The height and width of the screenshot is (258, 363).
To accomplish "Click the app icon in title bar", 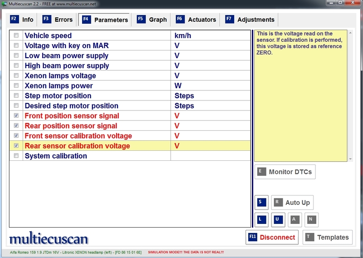I will pyautogui.click(x=5, y=4).
